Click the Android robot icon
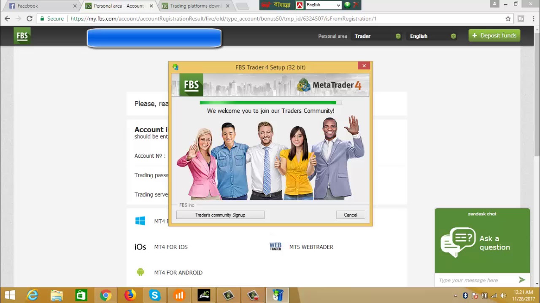 point(140,272)
